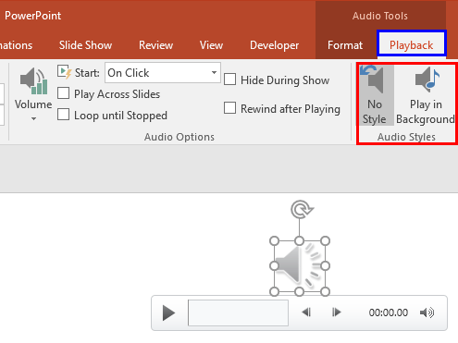Select the No Style audio style
458x343 pixels.
(x=375, y=95)
